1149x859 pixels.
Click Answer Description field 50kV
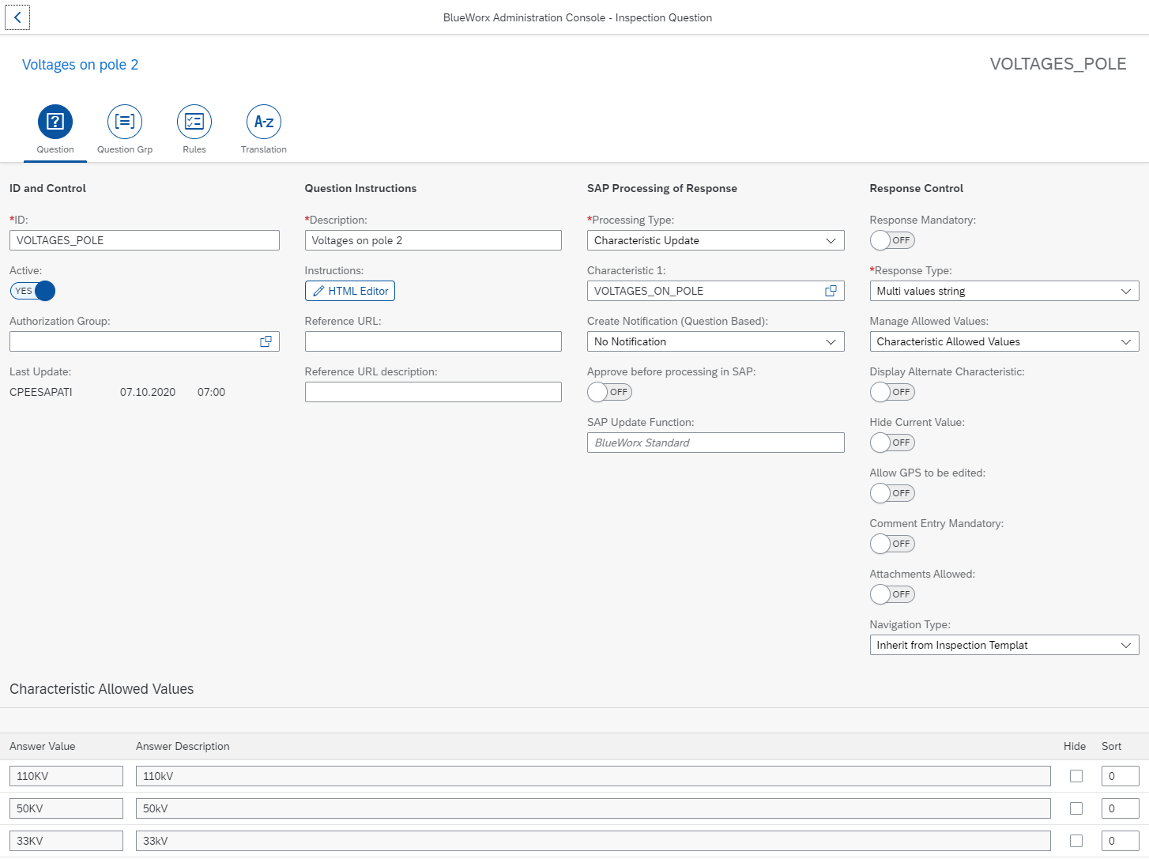(x=593, y=808)
